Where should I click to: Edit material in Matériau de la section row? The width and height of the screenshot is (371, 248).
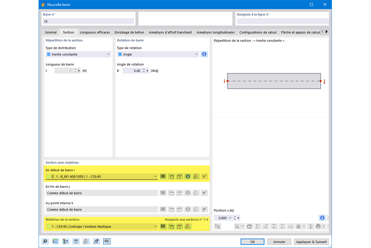tap(179, 227)
